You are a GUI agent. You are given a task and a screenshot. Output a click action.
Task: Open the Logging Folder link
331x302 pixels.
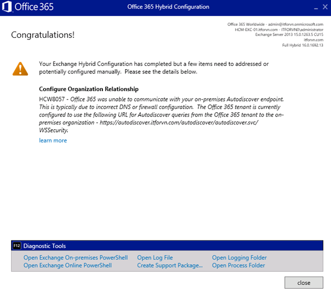point(239,258)
